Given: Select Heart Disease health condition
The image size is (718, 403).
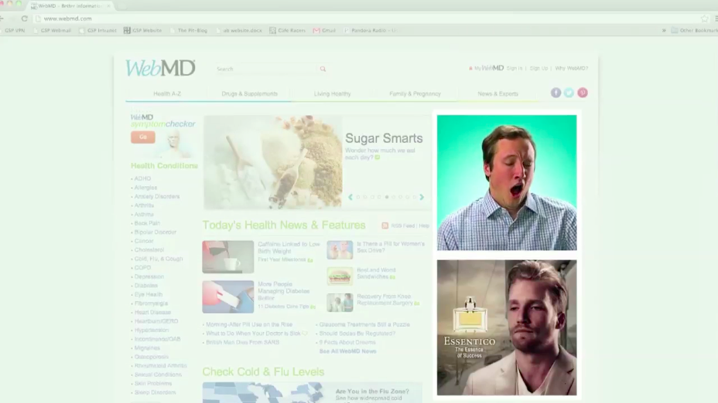Looking at the screenshot, I should [152, 313].
